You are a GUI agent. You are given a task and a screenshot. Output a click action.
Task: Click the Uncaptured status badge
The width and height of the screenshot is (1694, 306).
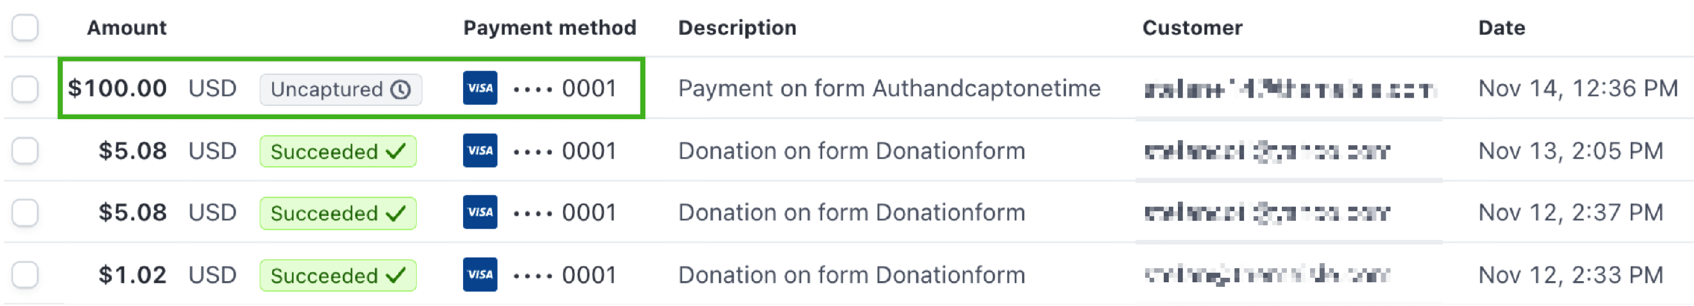(340, 90)
